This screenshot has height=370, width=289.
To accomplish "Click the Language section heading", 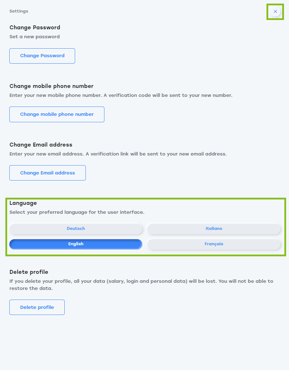I will (23, 203).
